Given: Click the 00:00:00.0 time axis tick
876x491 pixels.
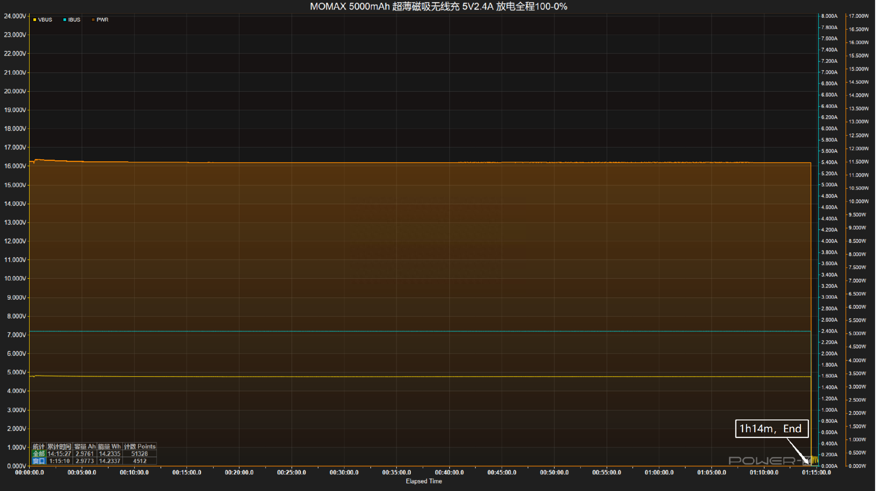Looking at the screenshot, I should (x=30, y=472).
